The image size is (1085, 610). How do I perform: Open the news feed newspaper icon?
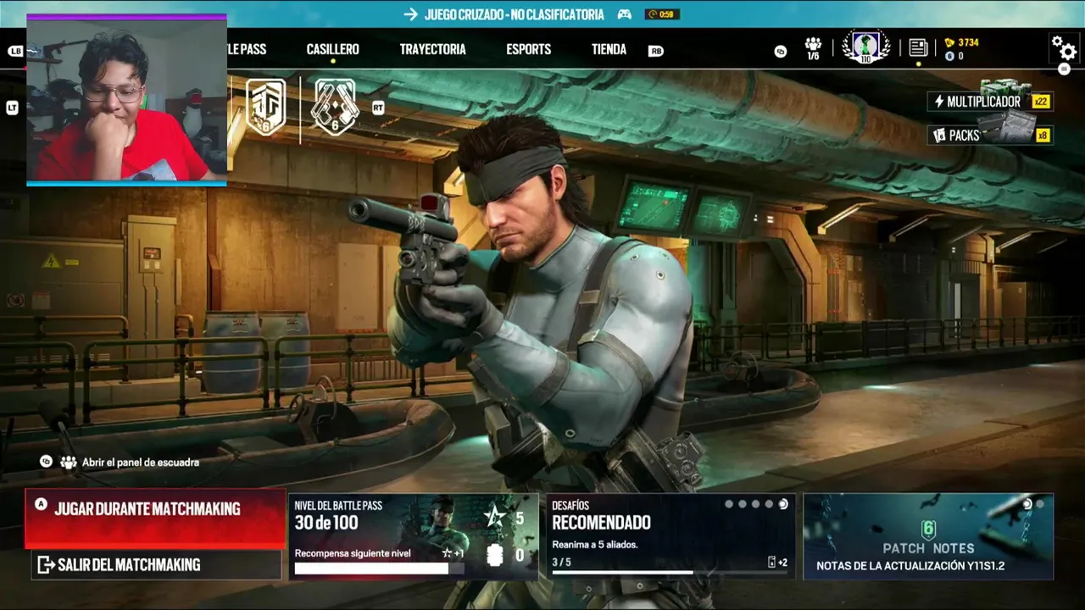(x=918, y=48)
